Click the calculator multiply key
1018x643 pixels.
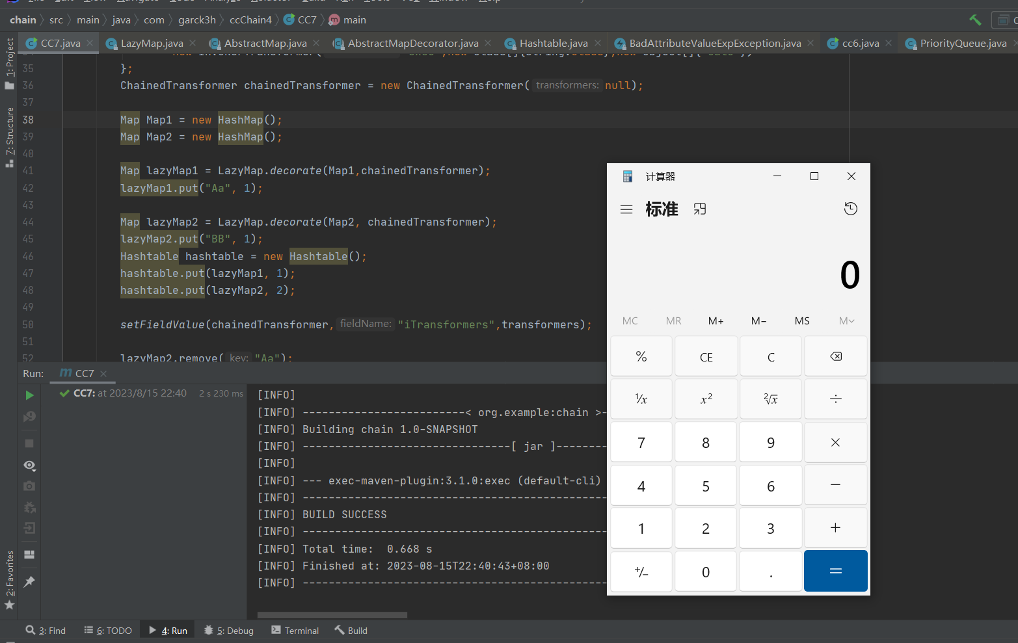click(836, 442)
